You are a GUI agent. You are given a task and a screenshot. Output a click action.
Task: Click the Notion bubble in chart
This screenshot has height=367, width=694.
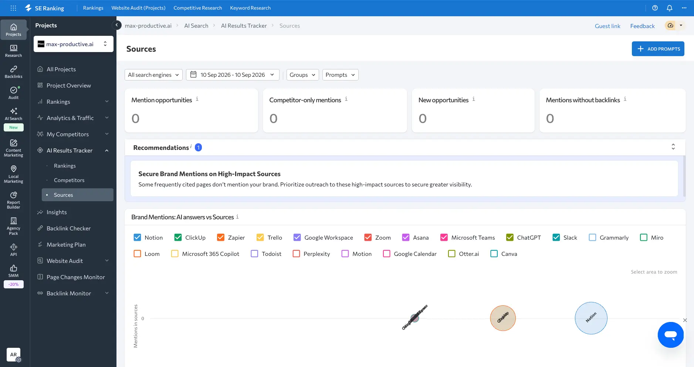click(x=591, y=318)
